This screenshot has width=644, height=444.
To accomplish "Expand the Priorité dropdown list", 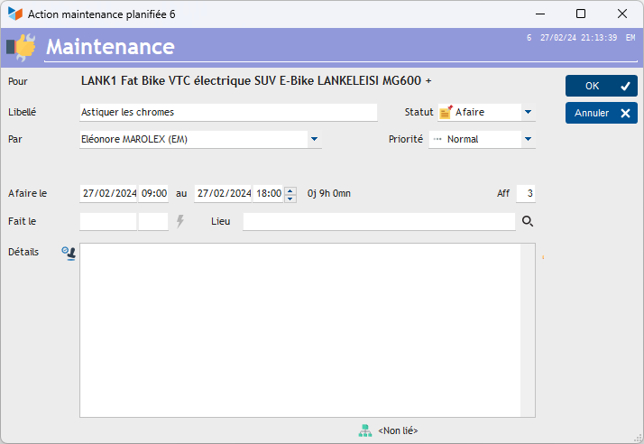I will pyautogui.click(x=528, y=139).
